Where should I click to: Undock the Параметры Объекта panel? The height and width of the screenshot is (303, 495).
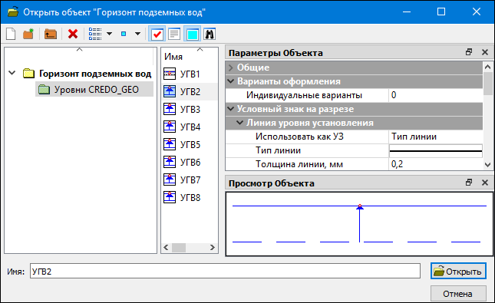pyautogui.click(x=469, y=52)
